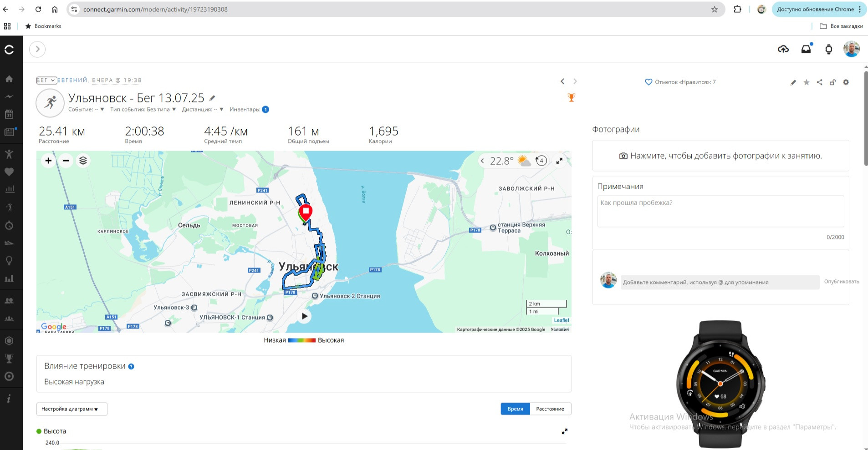Switch charts to Время
868x450 pixels.
(515, 409)
